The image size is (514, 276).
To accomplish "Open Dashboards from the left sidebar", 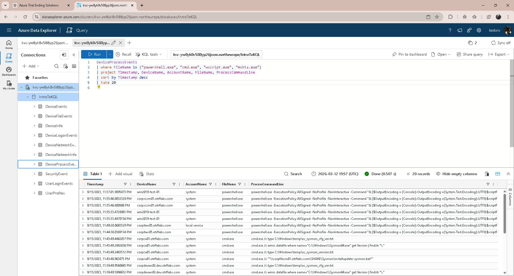I will pyautogui.click(x=9, y=71).
